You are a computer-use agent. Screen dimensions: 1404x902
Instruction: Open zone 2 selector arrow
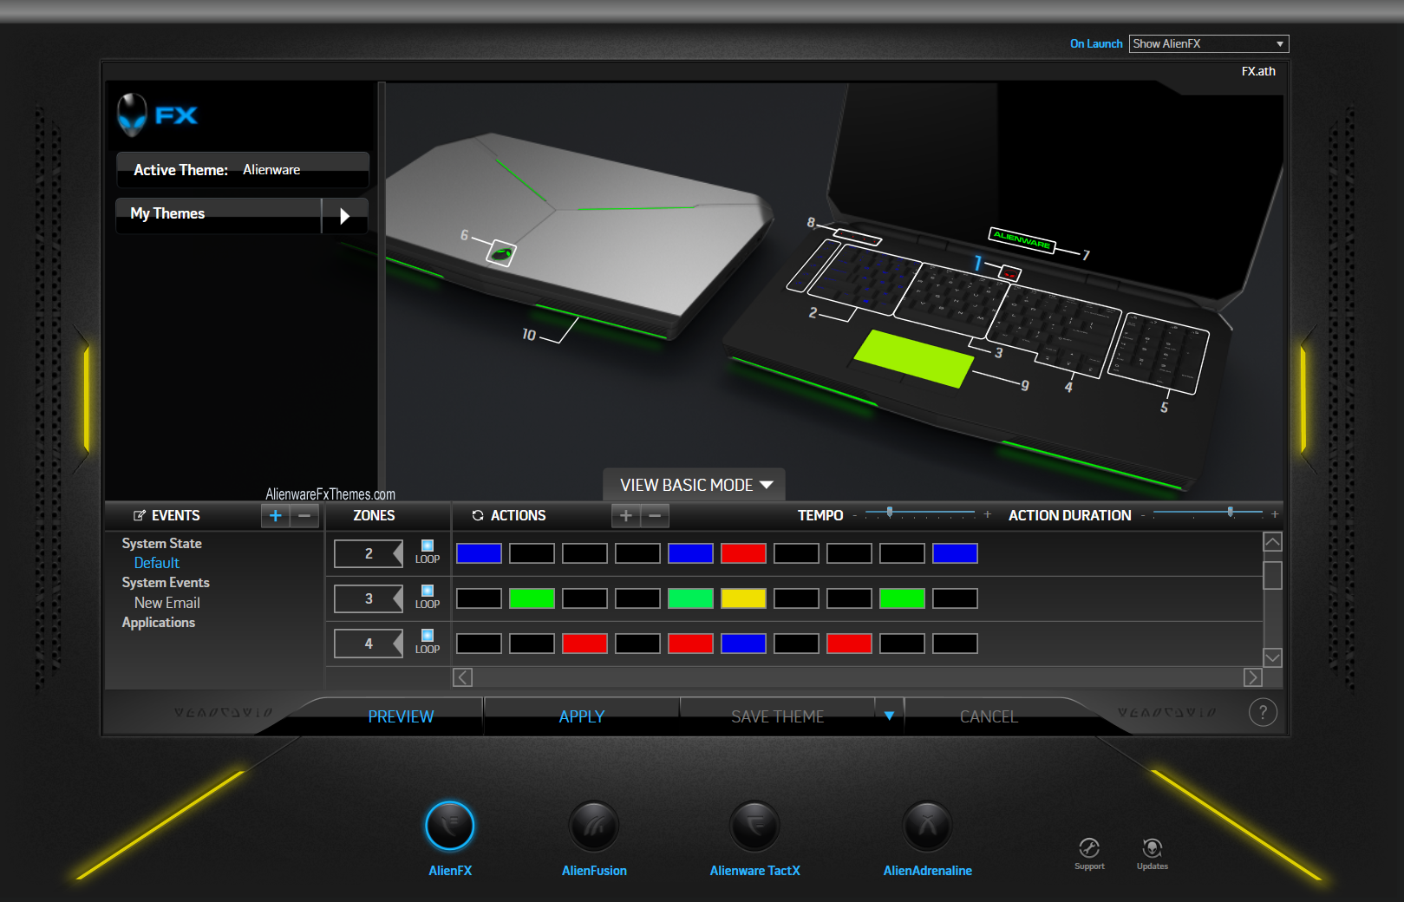(x=397, y=553)
